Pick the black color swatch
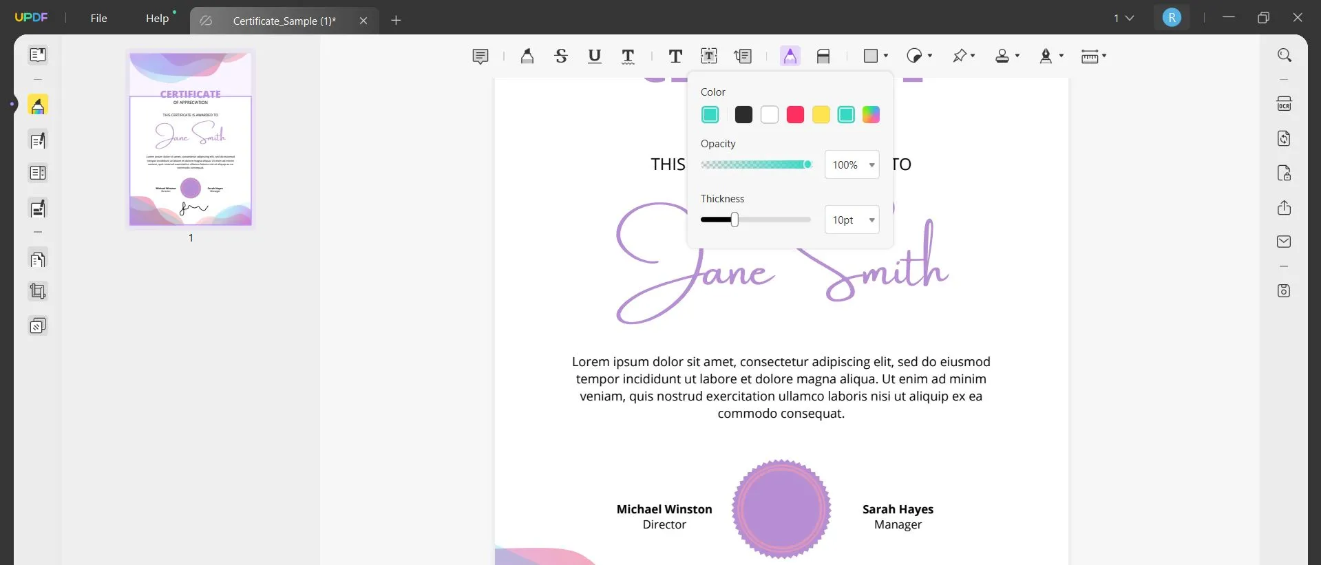The width and height of the screenshot is (1321, 565). [x=743, y=115]
